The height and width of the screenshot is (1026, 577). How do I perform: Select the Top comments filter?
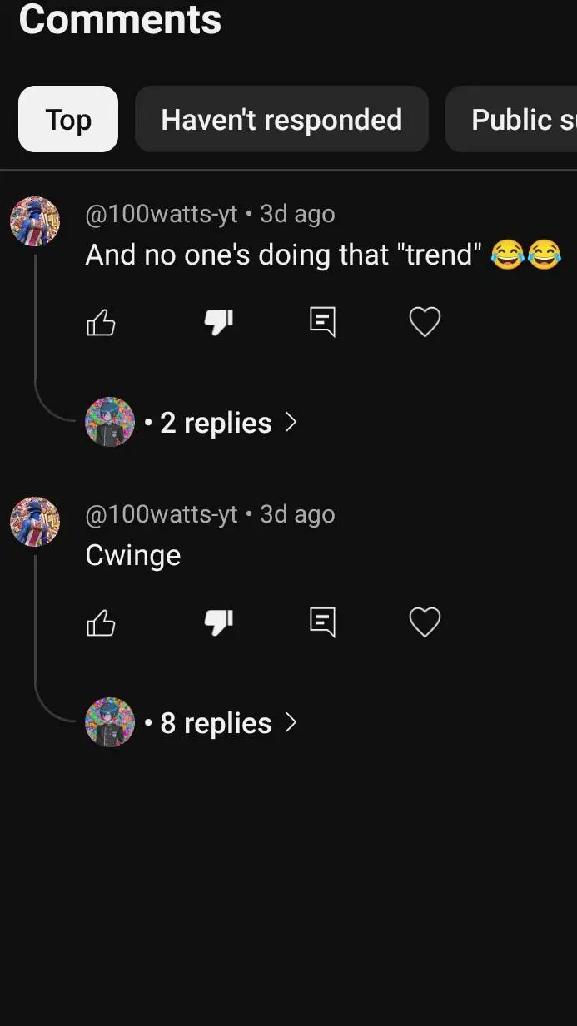[68, 120]
